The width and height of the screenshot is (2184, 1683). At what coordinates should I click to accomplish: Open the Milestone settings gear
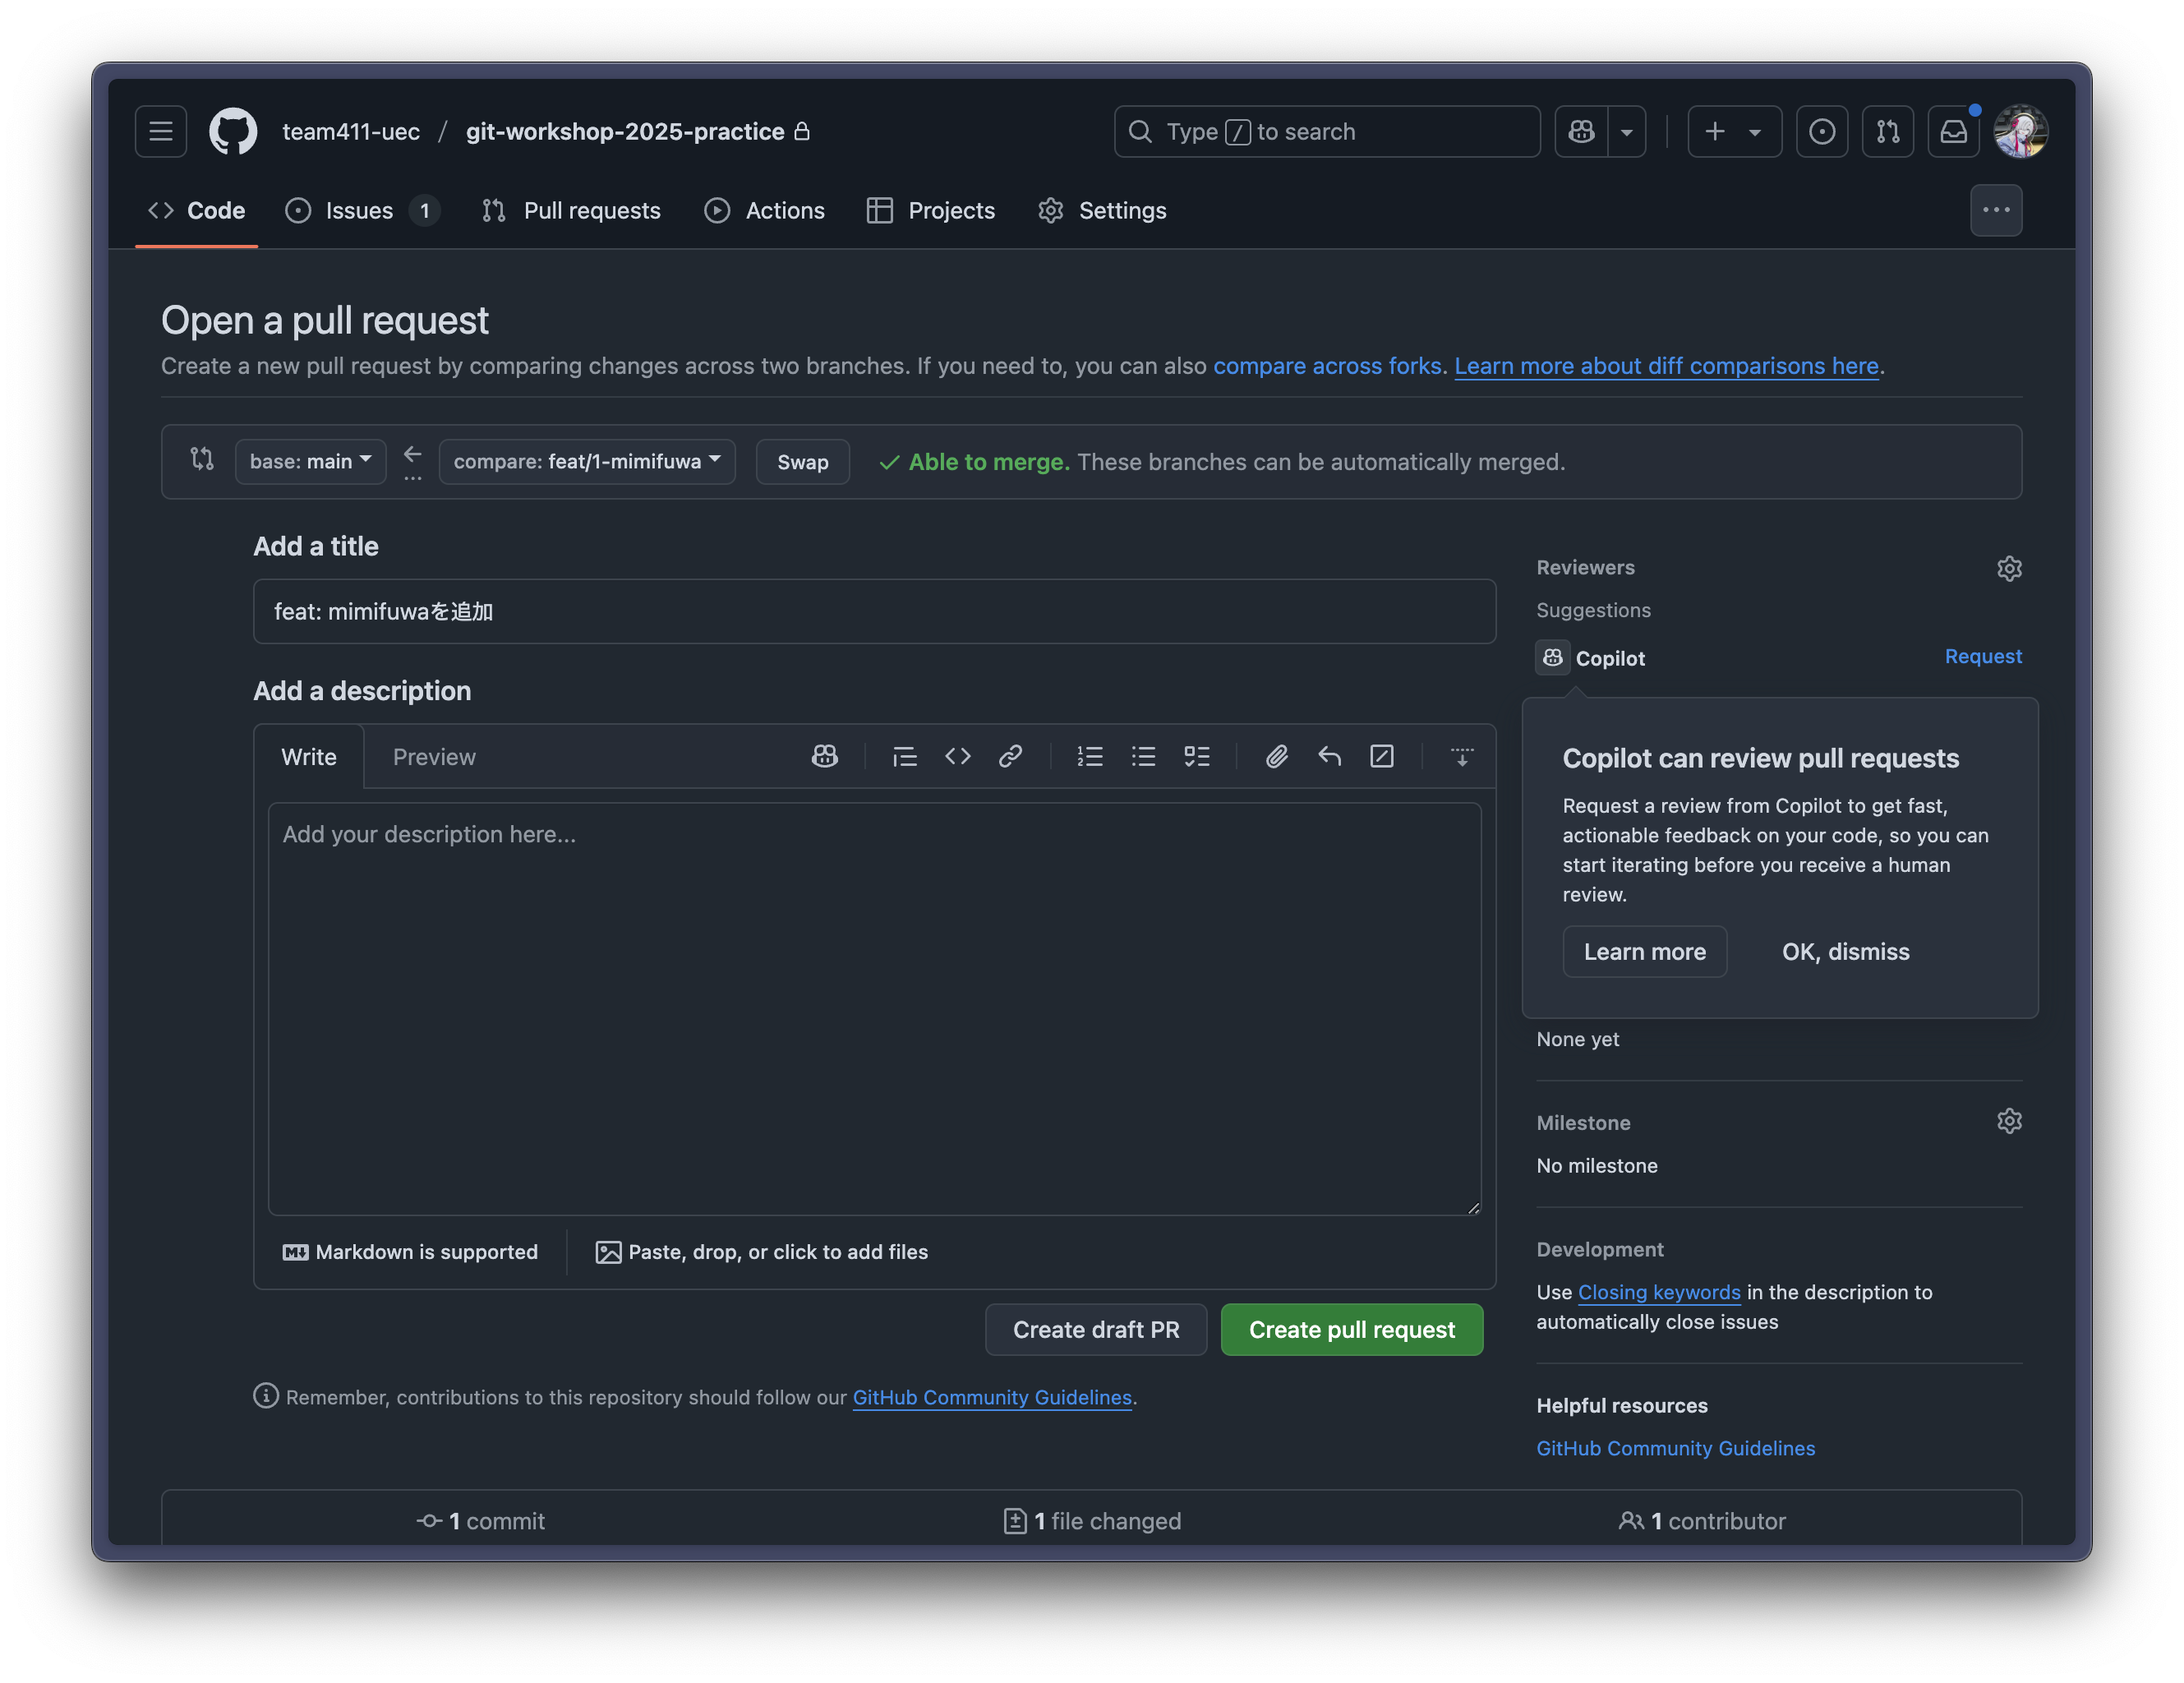pyautogui.click(x=2009, y=1121)
